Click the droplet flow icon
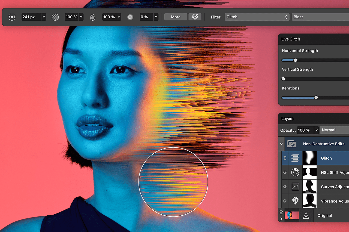 coord(93,17)
